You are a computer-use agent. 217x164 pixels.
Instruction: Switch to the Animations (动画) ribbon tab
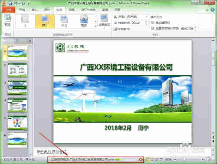(72, 10)
